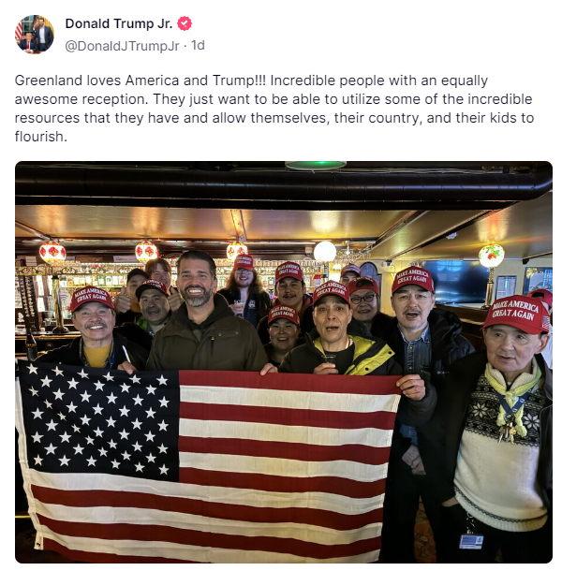Image resolution: width=562 pixels, height=571 pixels.
Task: Open the post via the 1d timestamp
Action: (198, 46)
